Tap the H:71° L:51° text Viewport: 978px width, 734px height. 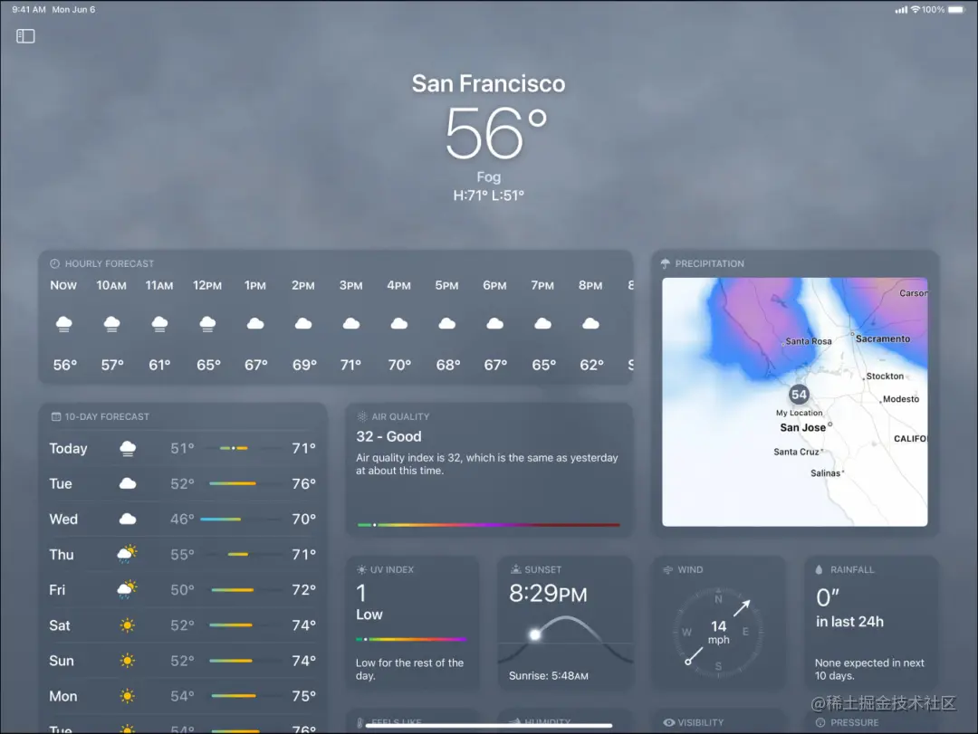click(488, 195)
